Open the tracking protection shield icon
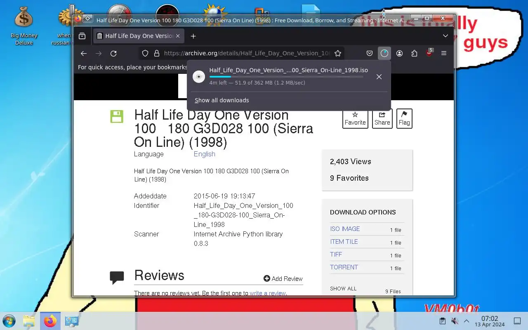The image size is (528, 330). (x=145, y=53)
